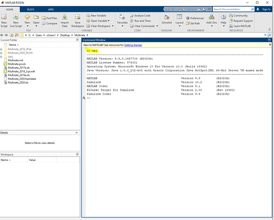Go back in folder history
This screenshot has height=220, width=274.
2,35
